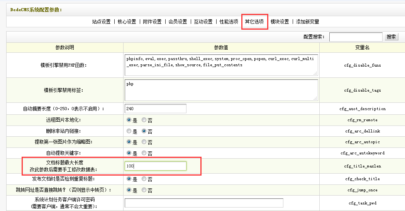Open the 附件设置 tab
Image resolution: width=405 pixels, height=211 pixels.
click(x=152, y=22)
